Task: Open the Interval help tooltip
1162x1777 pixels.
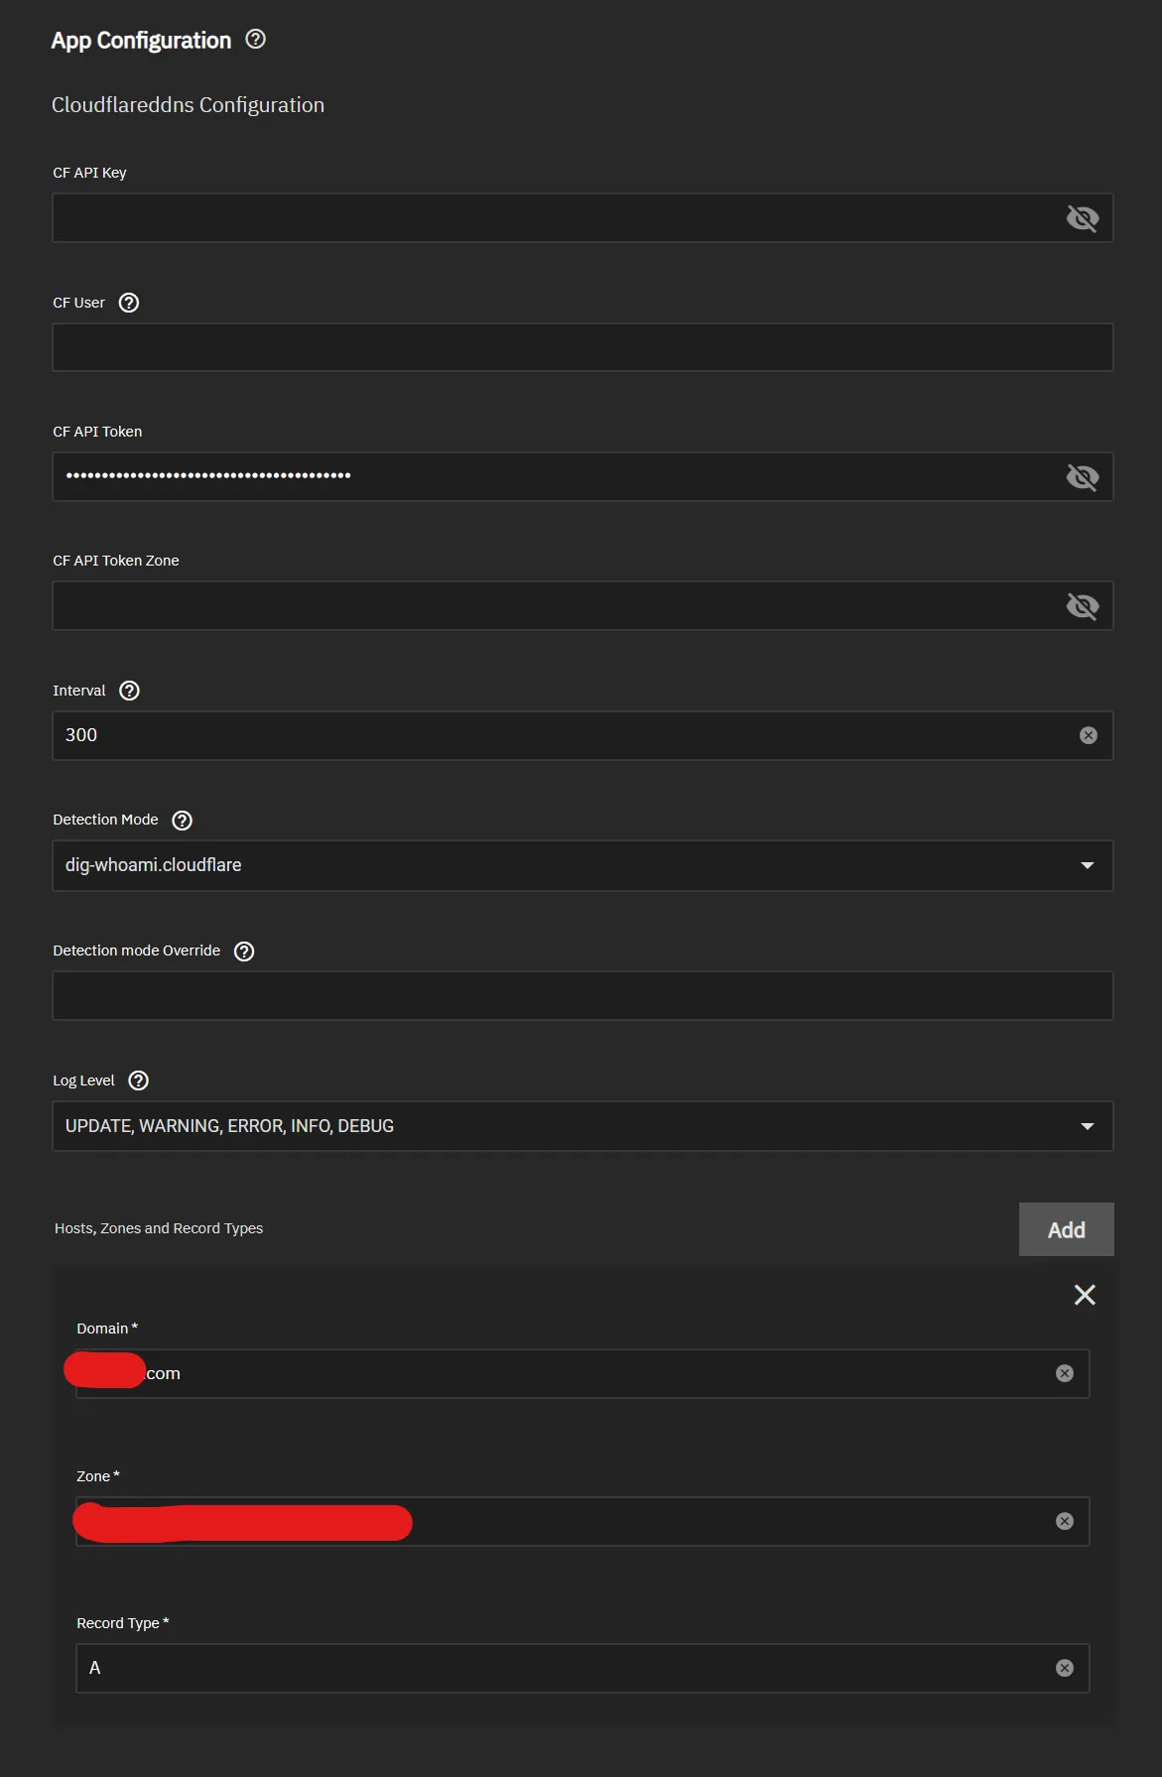Action: (129, 690)
